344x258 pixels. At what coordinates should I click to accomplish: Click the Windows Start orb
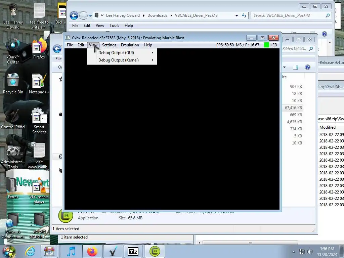[9, 251]
